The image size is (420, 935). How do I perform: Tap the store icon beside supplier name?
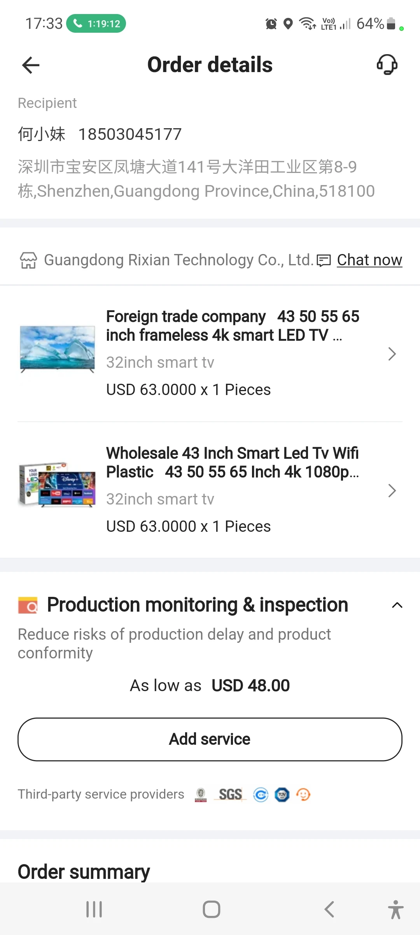28,260
